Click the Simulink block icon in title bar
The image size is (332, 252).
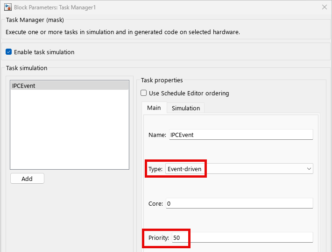[8, 7]
